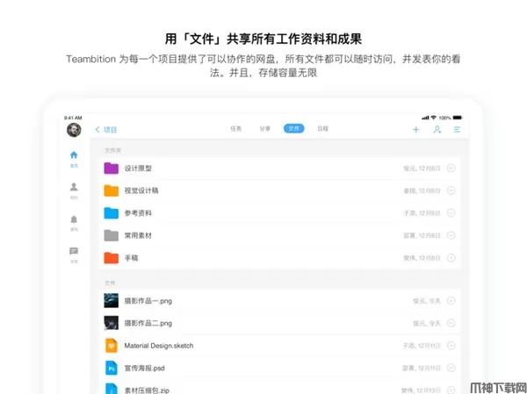Click the add member person icon
This screenshot has height=394, width=527.
437,130
